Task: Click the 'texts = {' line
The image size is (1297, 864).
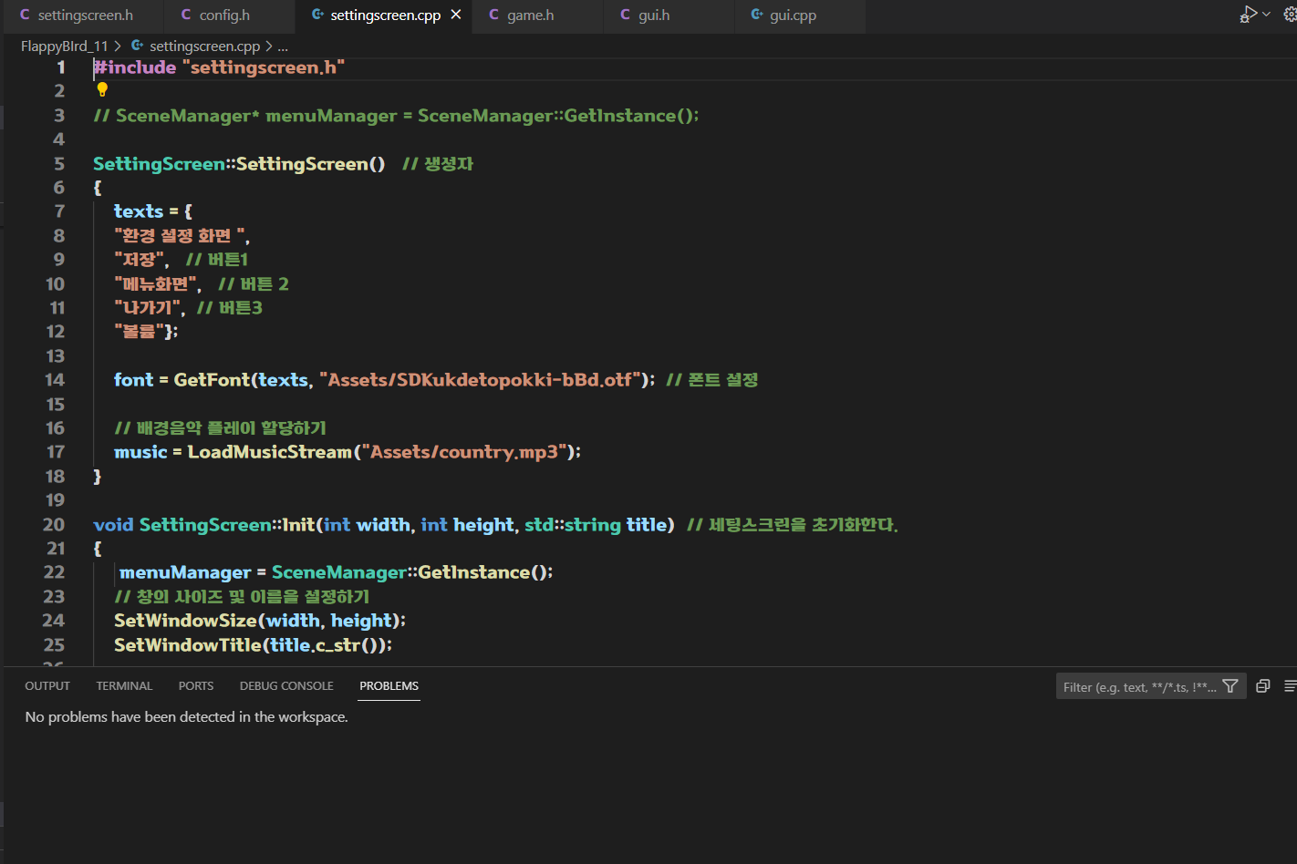Action: tap(153, 211)
